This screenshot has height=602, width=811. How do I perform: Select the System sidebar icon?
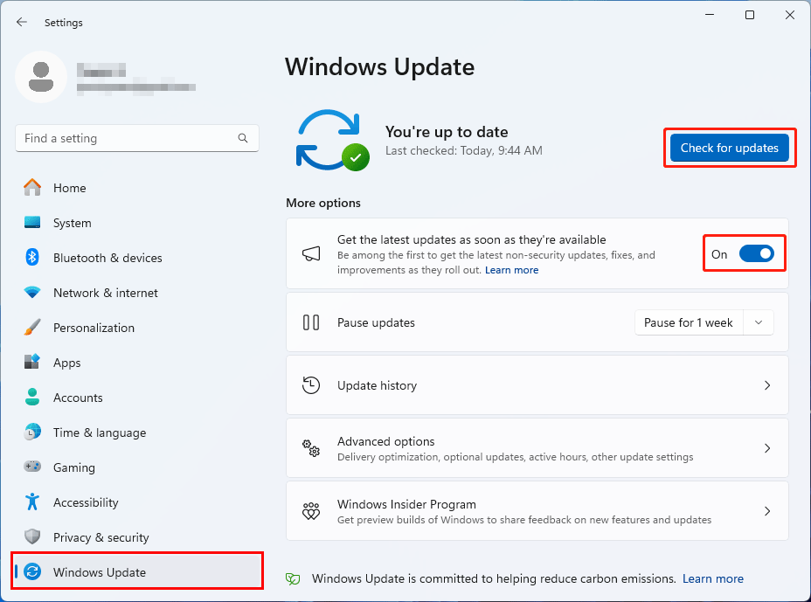[34, 223]
